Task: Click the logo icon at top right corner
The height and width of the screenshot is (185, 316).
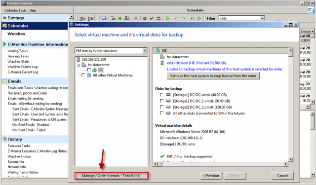Action: 311,10
